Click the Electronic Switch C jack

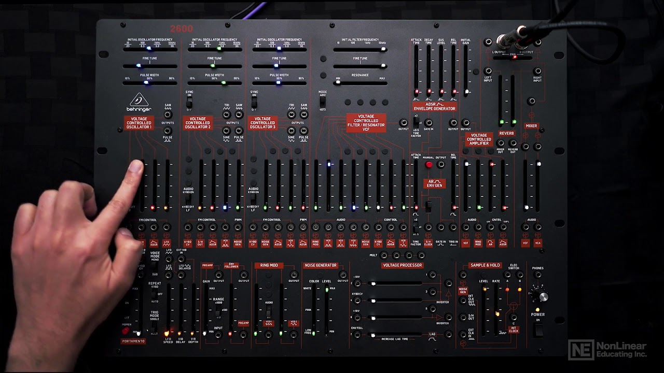(514, 317)
